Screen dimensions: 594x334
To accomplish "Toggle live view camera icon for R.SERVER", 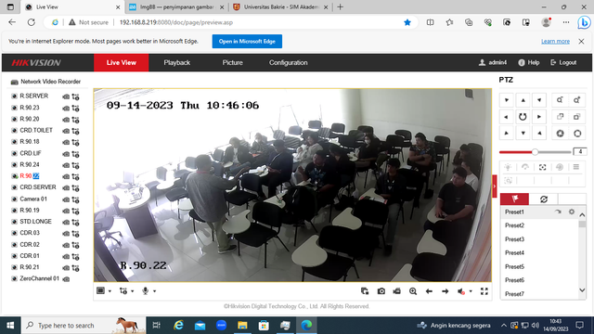I will point(66,96).
